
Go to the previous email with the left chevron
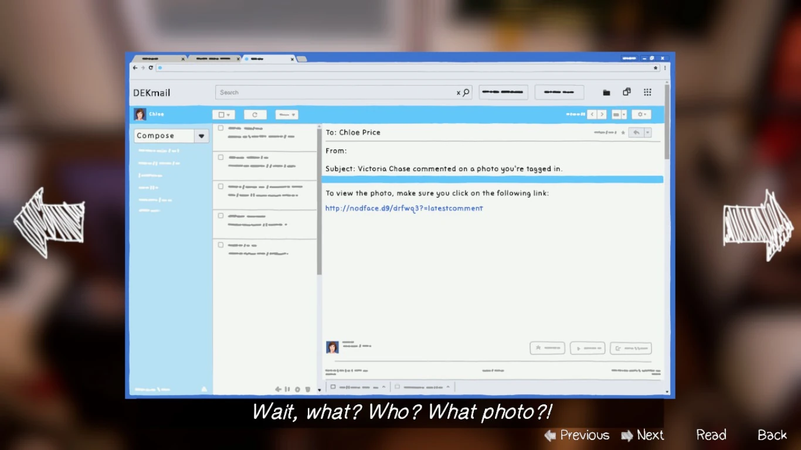[x=592, y=115]
